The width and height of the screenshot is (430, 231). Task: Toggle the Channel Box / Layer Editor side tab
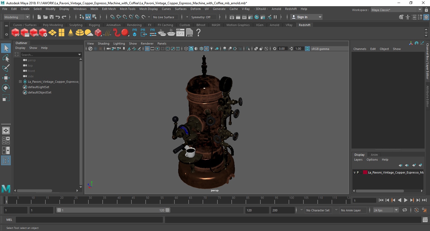click(x=427, y=61)
